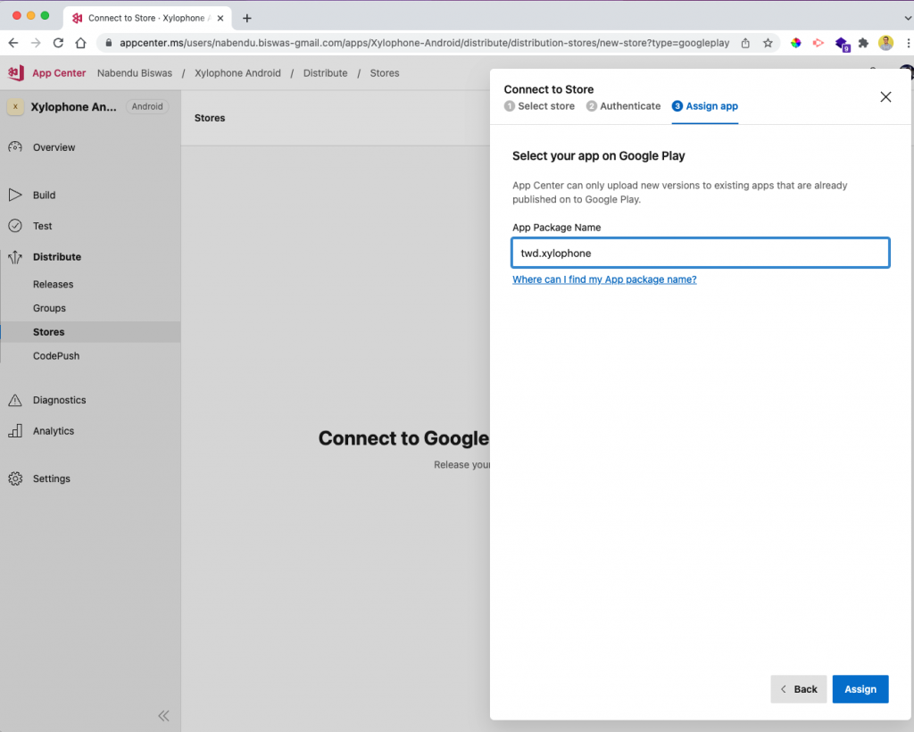Close the Connect to Store browser tab
Screen dimensions: 914x732
coord(220,18)
